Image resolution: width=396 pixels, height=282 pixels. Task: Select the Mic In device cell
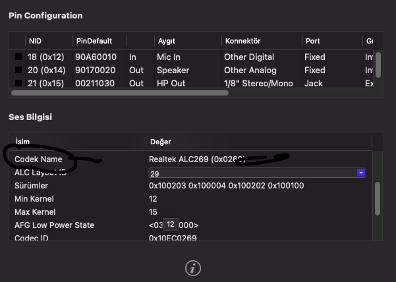pyautogui.click(x=169, y=57)
